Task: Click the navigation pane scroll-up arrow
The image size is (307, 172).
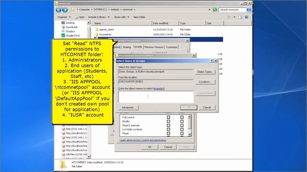Action: pos(88,23)
